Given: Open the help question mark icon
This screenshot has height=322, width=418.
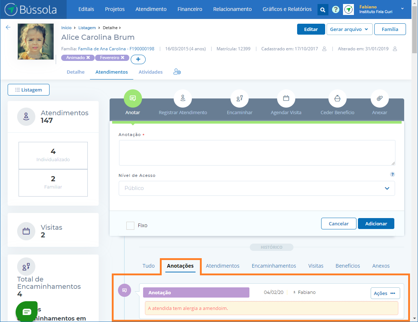Looking at the screenshot, I should [x=336, y=10].
